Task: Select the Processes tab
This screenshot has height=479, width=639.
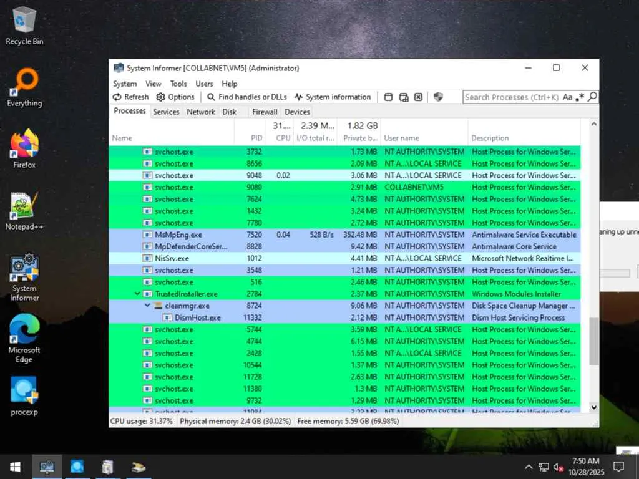Action: point(130,111)
